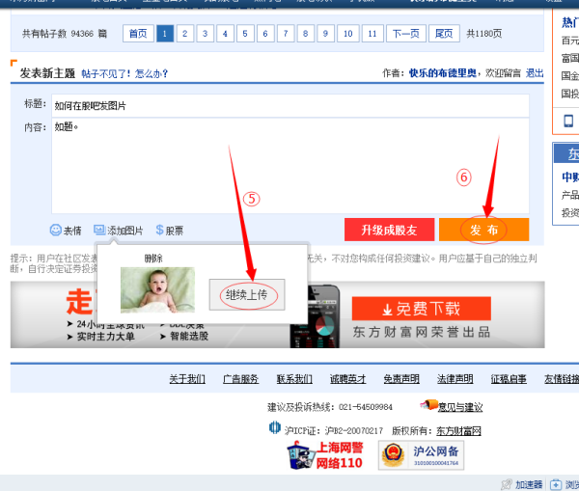
Task: Open the 关于我们 footer link
Action: pos(186,379)
